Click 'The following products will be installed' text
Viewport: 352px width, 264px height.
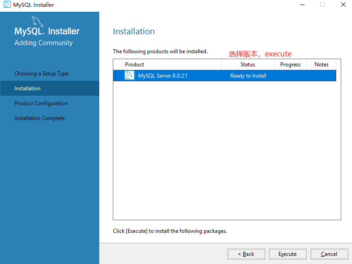click(x=160, y=51)
